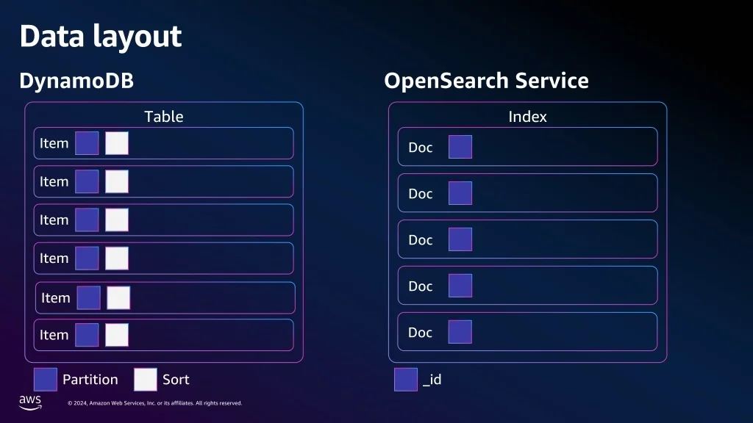
Task: Click the fifth Item label text
Action: click(56, 298)
